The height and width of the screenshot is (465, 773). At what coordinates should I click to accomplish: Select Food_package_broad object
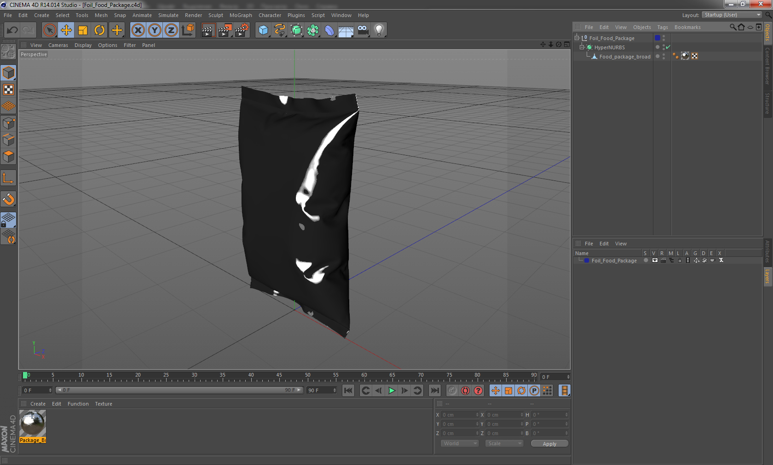(625, 57)
